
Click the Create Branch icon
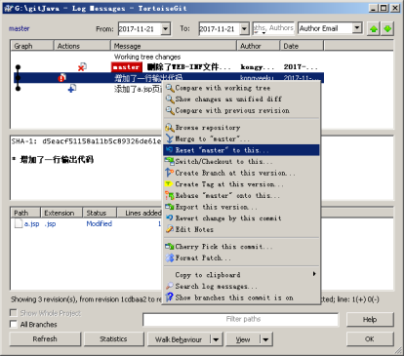(x=170, y=173)
